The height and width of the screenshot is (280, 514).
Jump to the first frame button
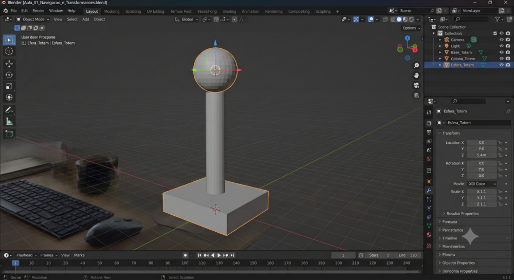coord(199,255)
